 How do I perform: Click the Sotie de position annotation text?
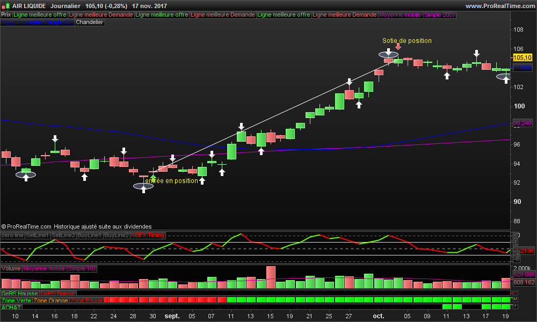[407, 41]
